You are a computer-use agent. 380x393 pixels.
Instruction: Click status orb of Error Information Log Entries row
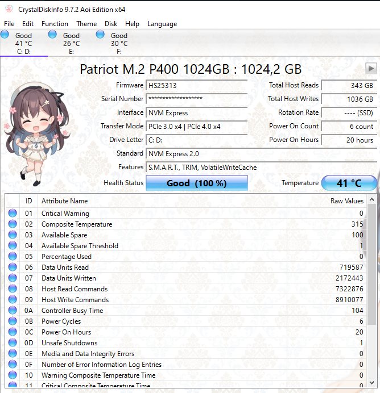(13, 364)
